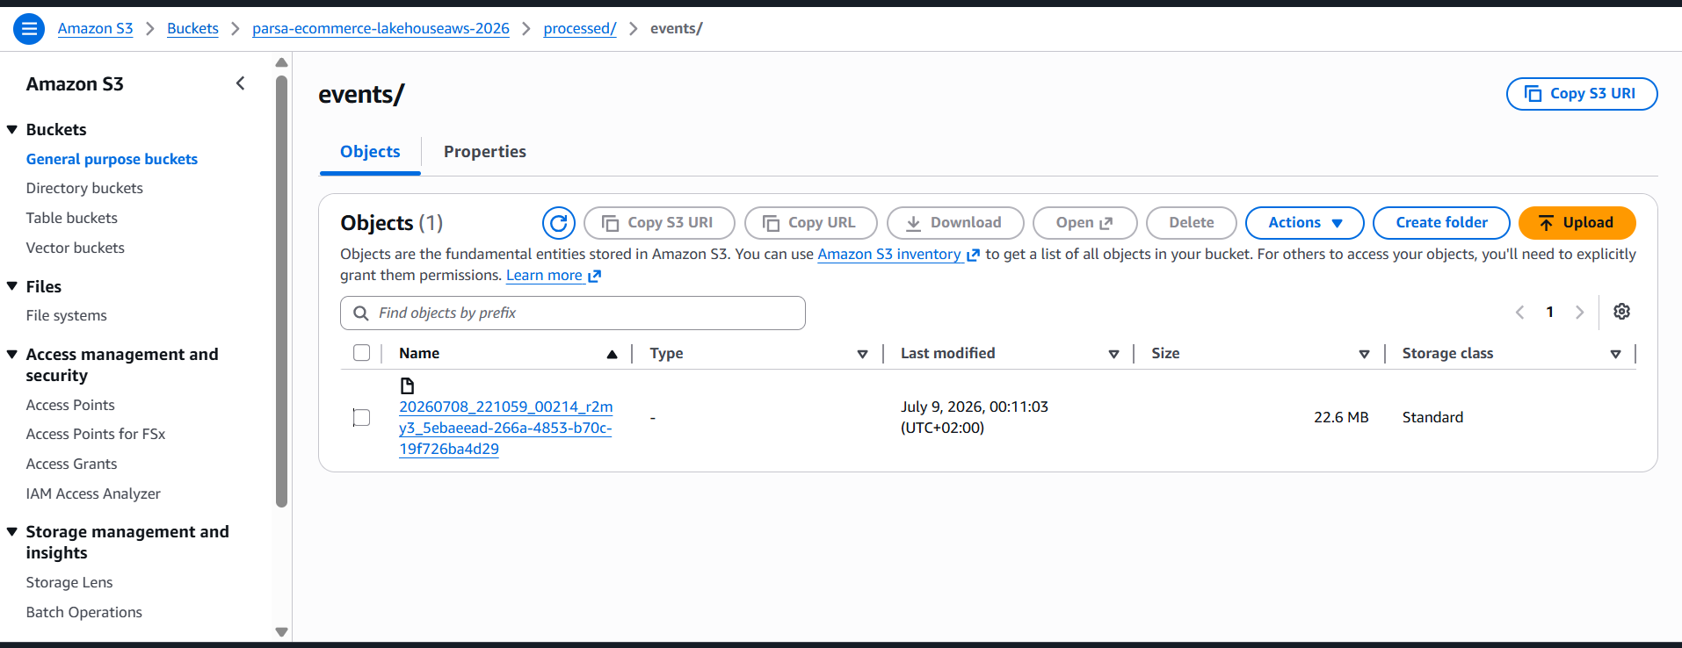Open the Amazon S3 inventory link
This screenshot has width=1682, height=648.
888,255
